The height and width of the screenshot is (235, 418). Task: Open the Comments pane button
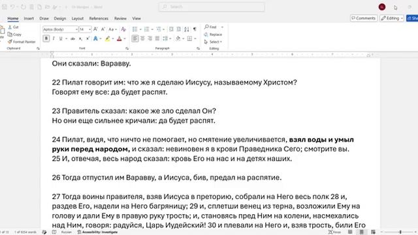[x=364, y=18]
